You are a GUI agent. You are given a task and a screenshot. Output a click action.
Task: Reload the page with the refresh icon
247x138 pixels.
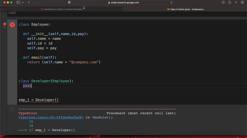pyautogui.click(x=171, y=3)
